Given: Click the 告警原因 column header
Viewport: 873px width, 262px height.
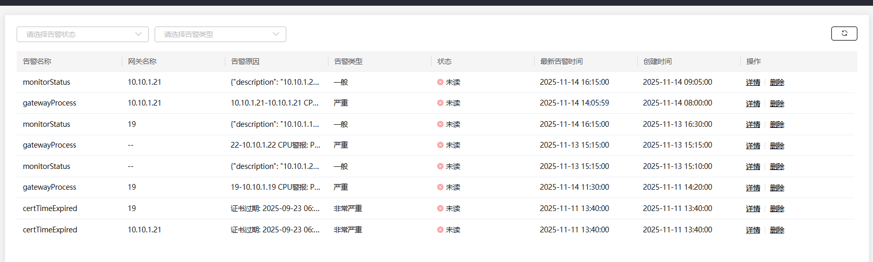Looking at the screenshot, I should coord(245,61).
